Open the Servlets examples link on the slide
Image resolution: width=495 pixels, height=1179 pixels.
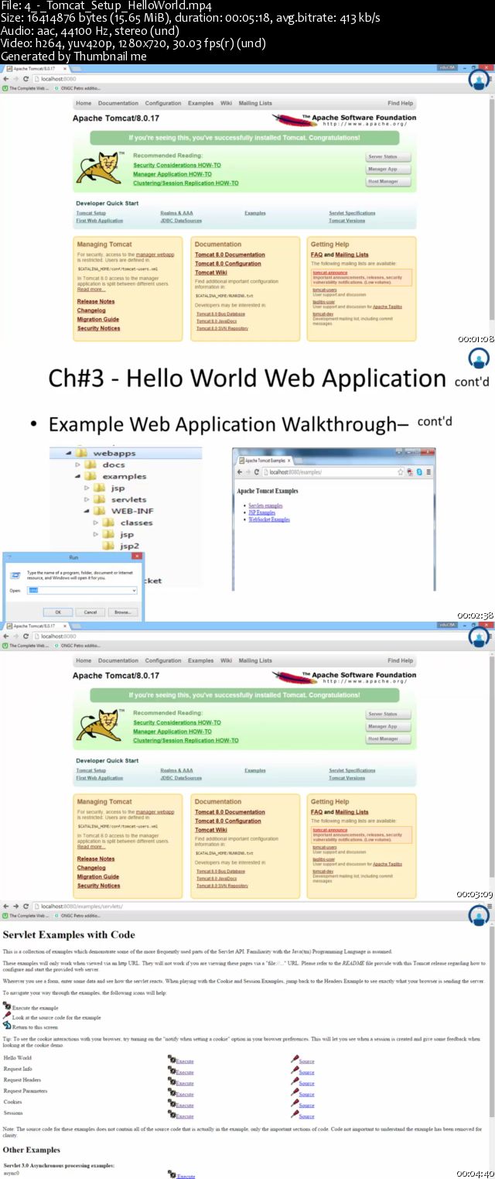click(265, 506)
